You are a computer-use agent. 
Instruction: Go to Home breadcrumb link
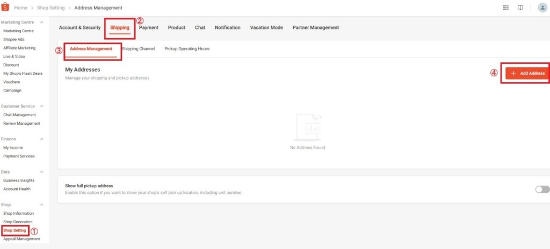pyautogui.click(x=20, y=8)
